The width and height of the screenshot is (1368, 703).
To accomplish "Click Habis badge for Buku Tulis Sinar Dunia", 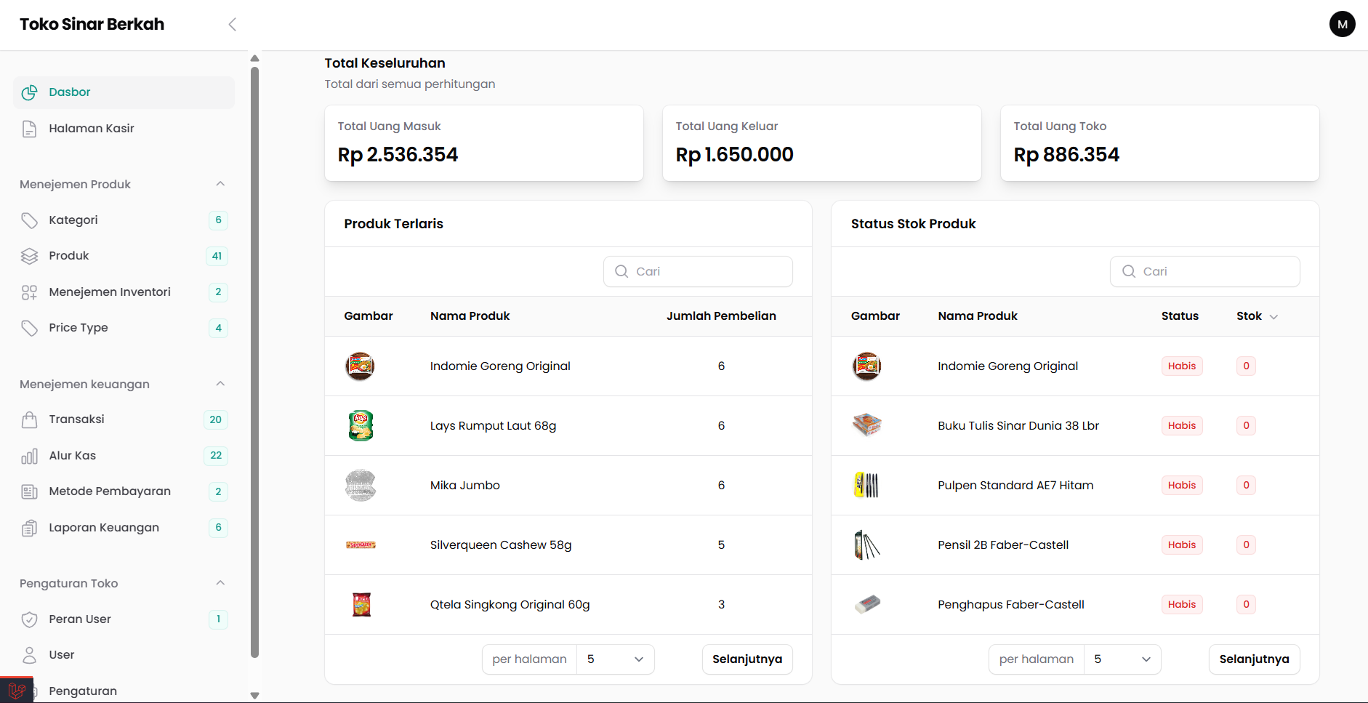I will pyautogui.click(x=1182, y=426).
